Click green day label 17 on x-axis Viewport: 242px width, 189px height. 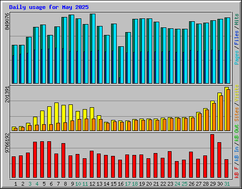coord(128,184)
